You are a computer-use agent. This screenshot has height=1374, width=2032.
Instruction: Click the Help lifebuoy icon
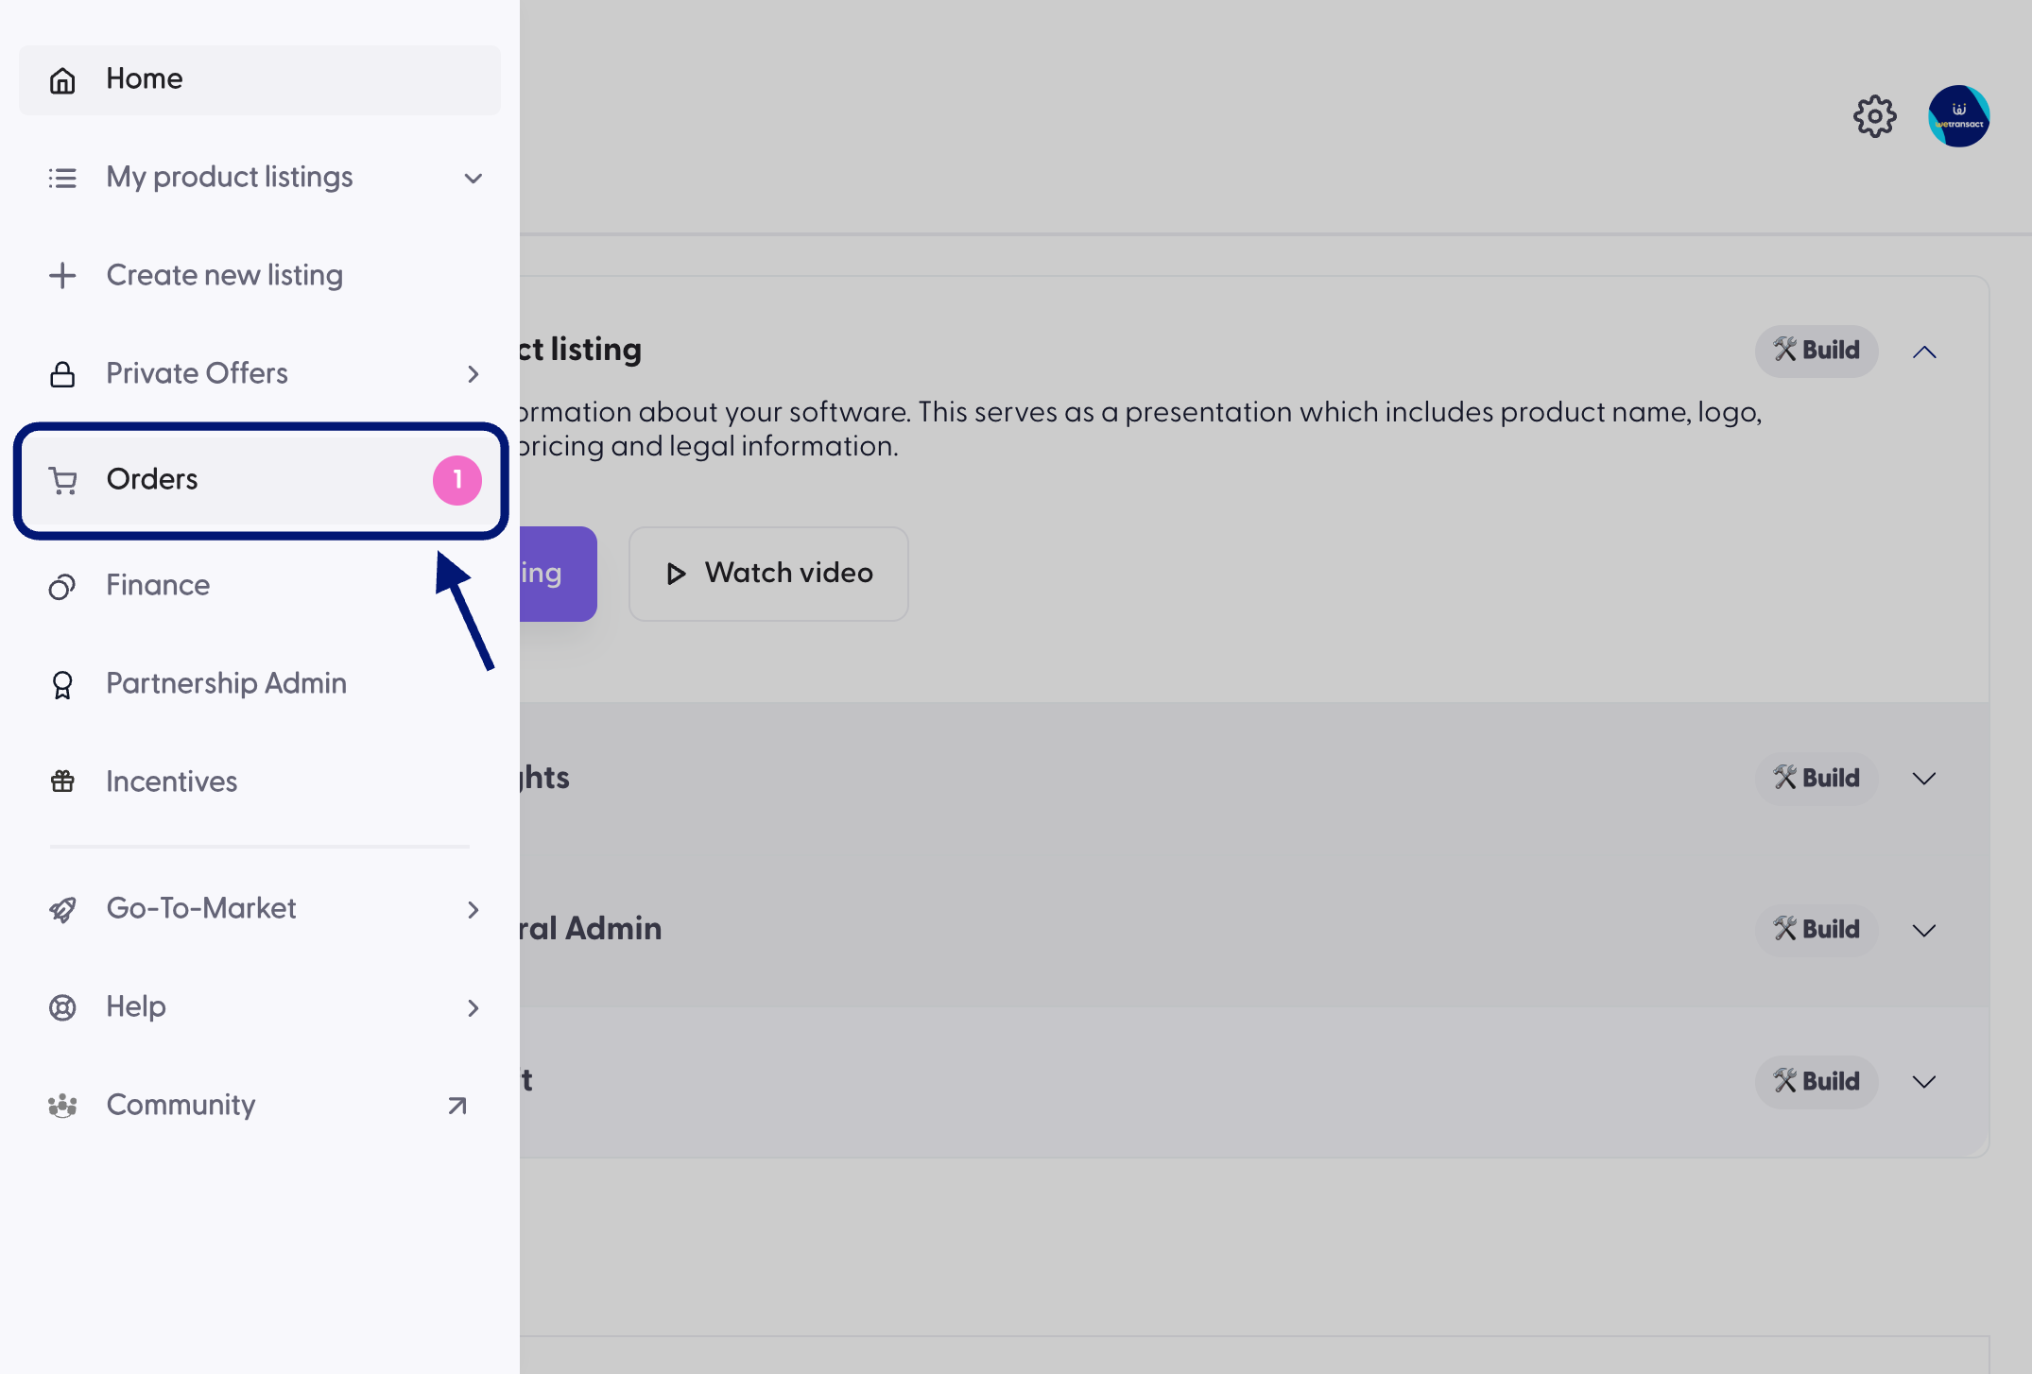coord(62,1007)
